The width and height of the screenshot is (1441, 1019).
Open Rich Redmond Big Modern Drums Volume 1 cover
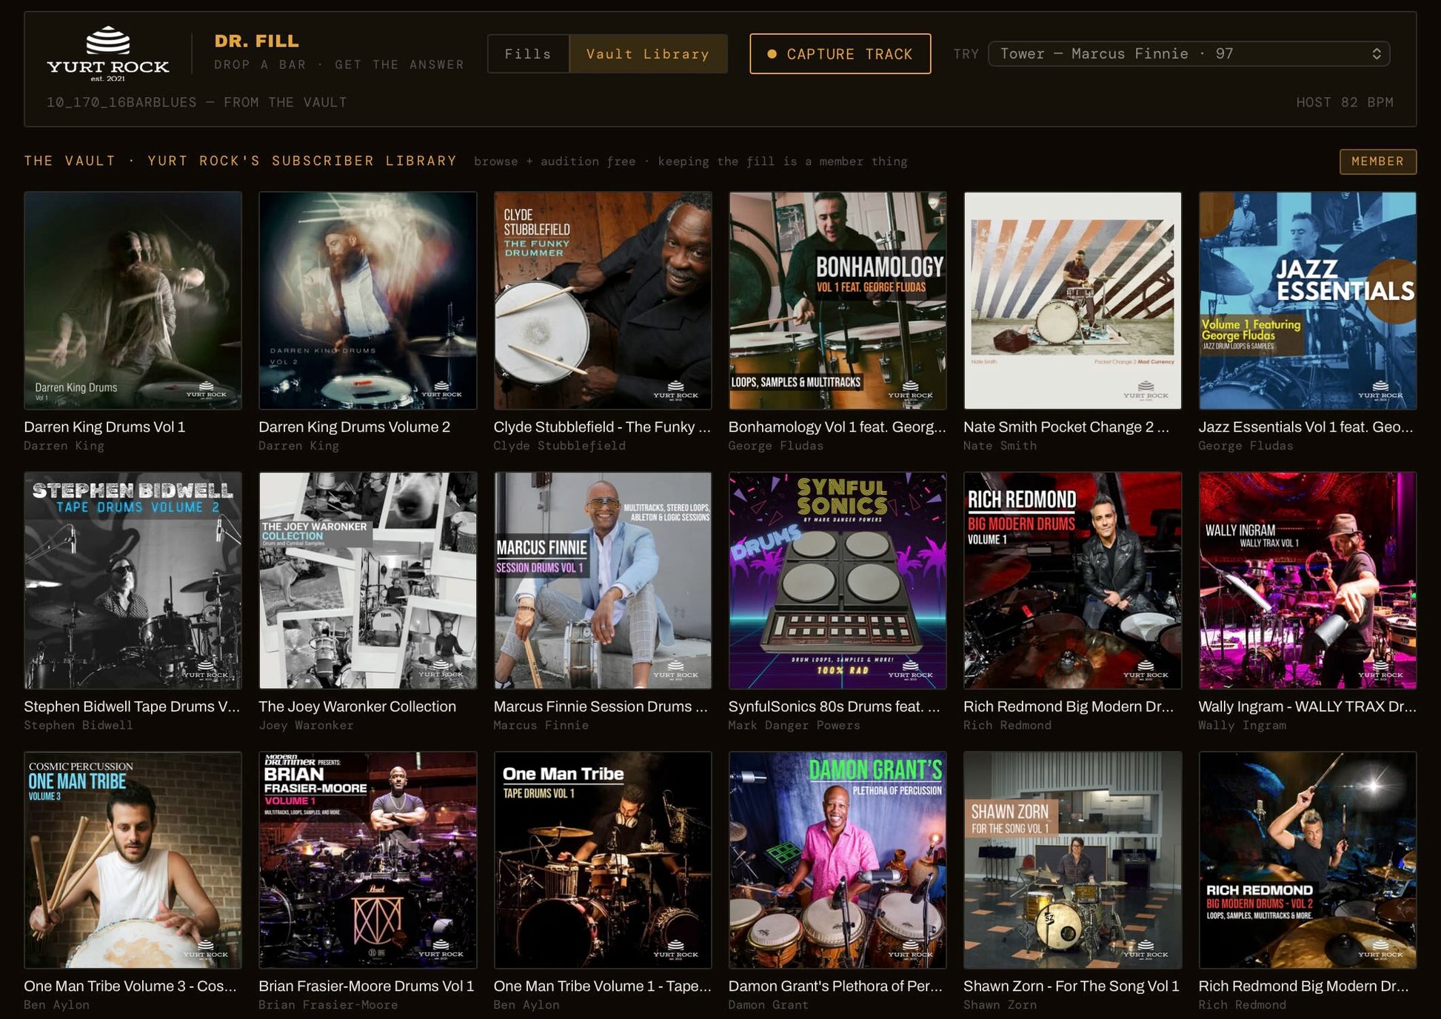click(x=1072, y=581)
